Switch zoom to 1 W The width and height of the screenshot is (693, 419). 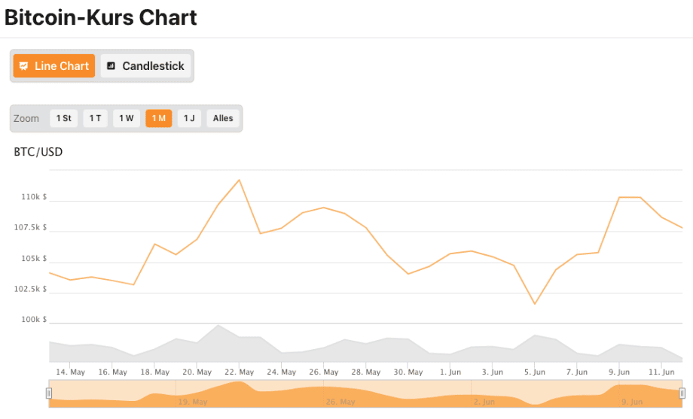126,118
